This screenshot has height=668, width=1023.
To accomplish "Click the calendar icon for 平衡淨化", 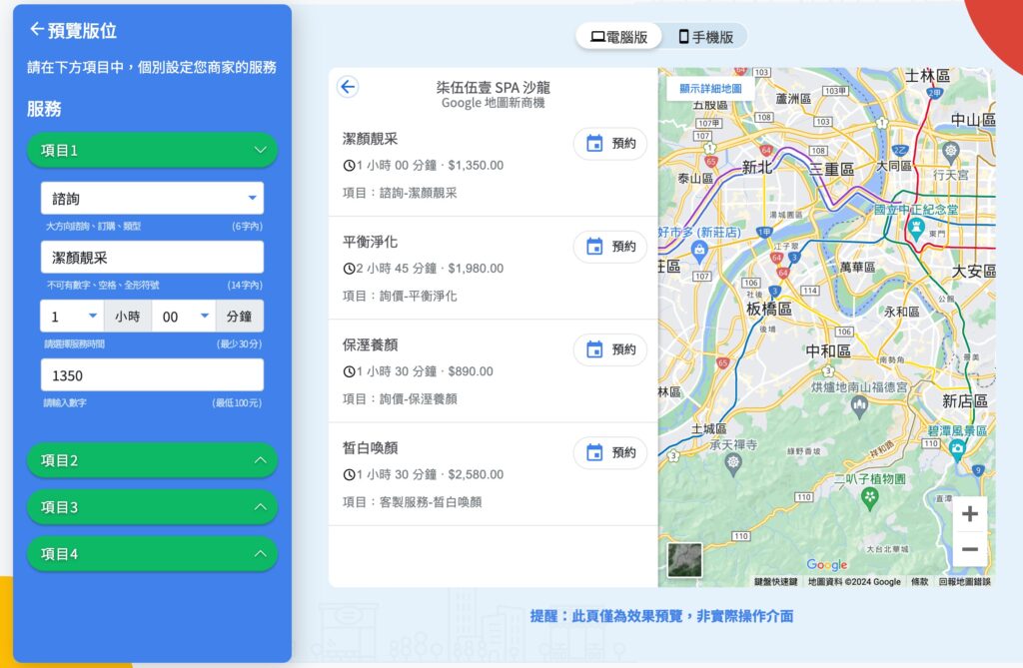I will point(594,247).
